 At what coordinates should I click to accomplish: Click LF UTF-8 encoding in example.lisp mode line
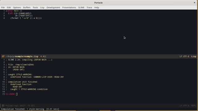click(x=184, y=56)
